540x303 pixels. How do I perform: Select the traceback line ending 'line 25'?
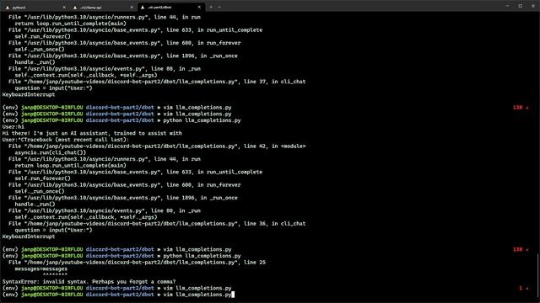point(137,263)
